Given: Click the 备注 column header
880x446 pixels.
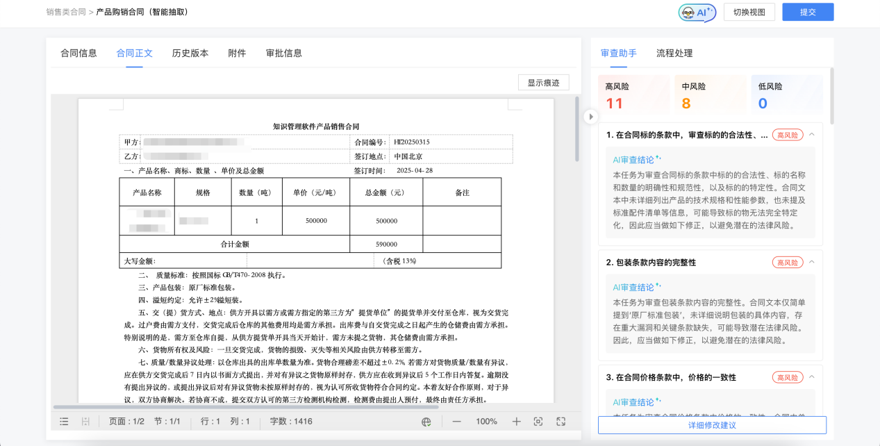Looking at the screenshot, I should pyautogui.click(x=462, y=192).
